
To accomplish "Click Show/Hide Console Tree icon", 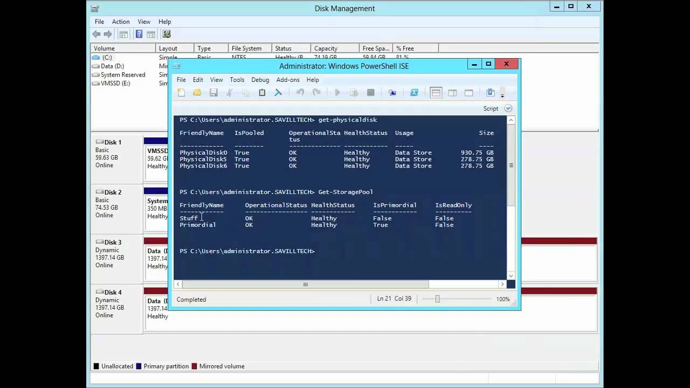I will pyautogui.click(x=123, y=34).
